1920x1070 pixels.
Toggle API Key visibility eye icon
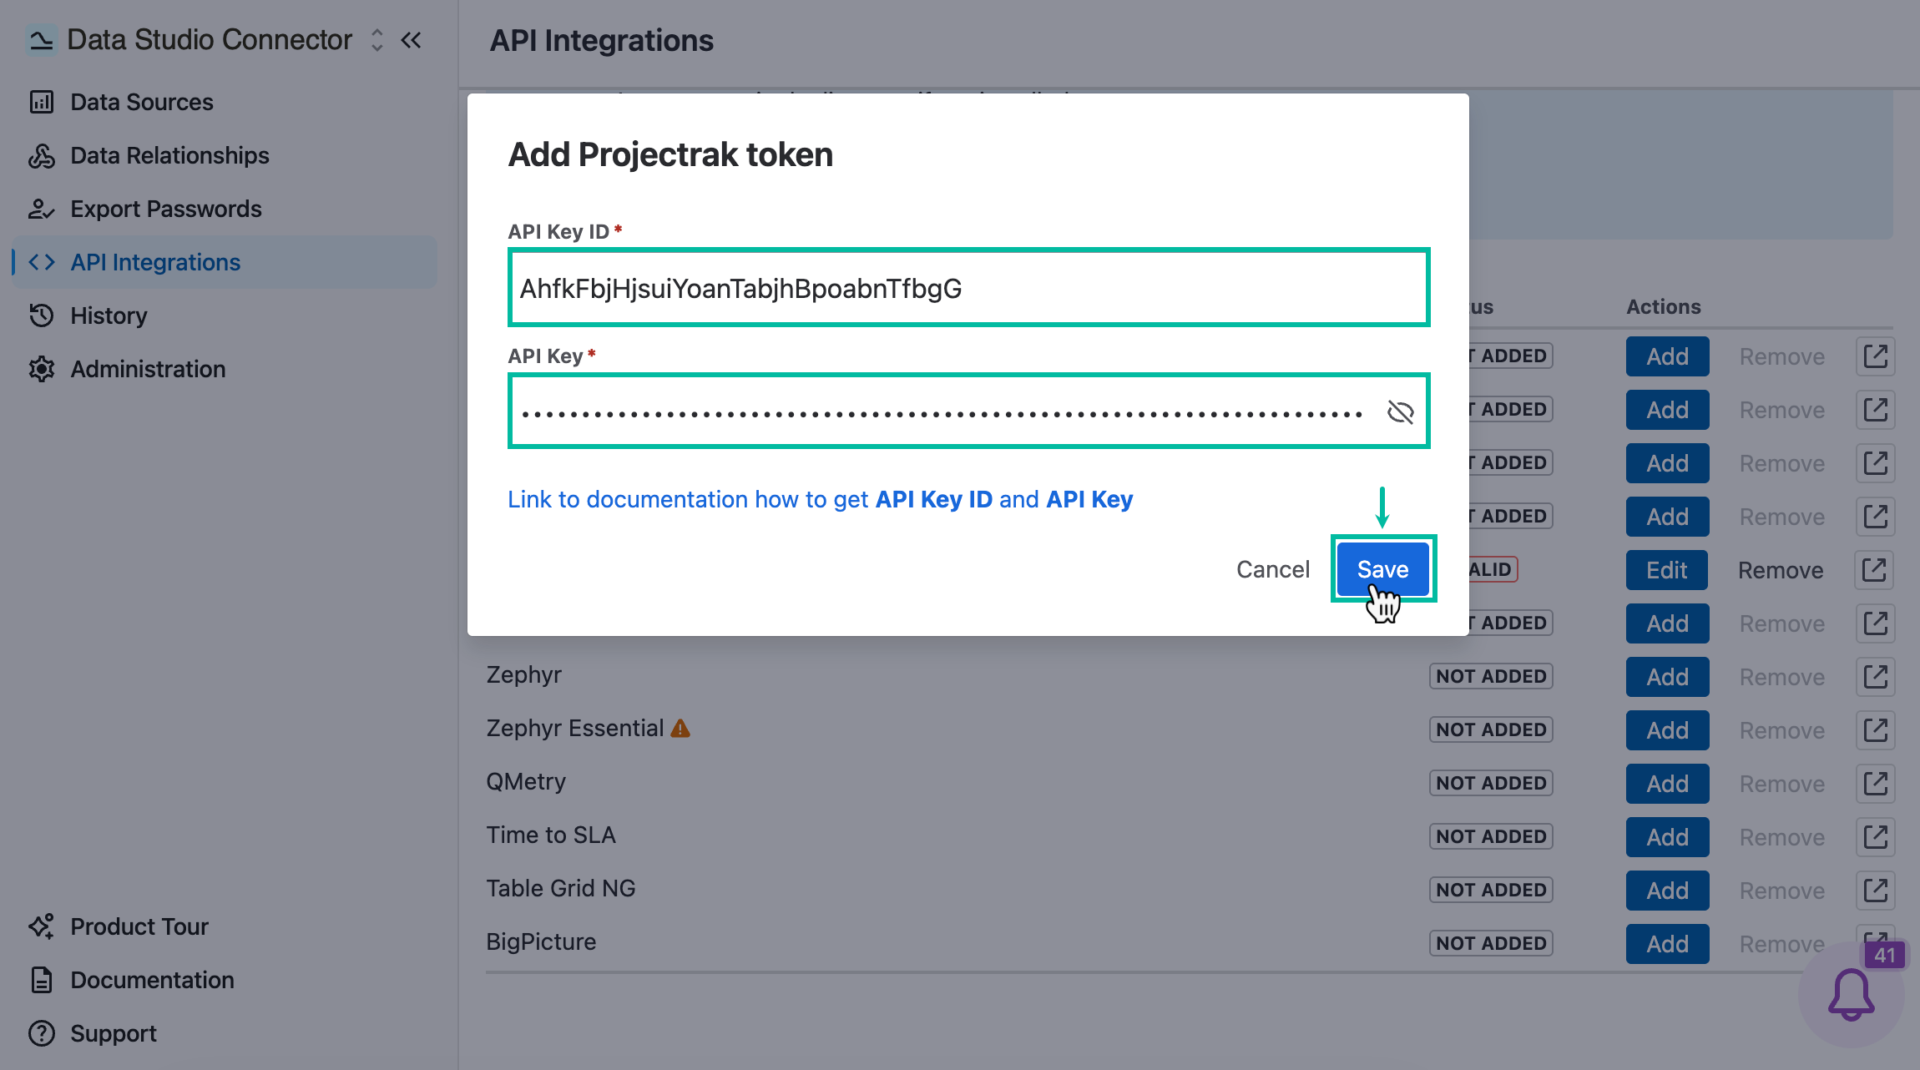pyautogui.click(x=1400, y=411)
